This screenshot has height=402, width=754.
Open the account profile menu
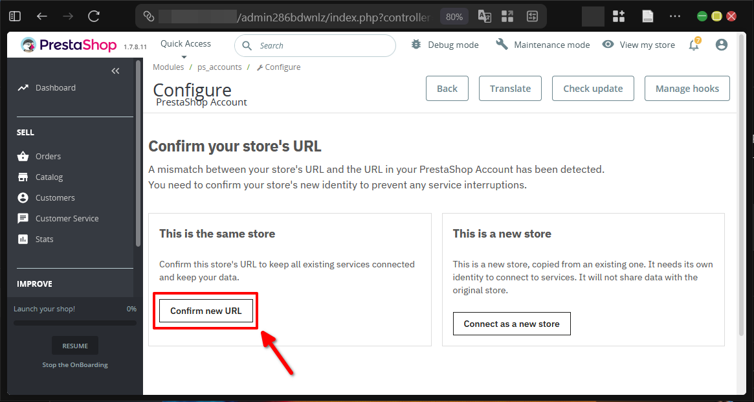[721, 45]
